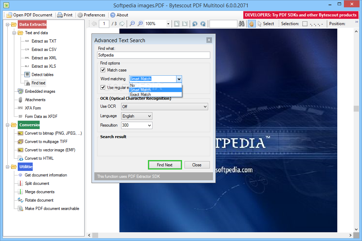Activate the hand pan tool
Image resolution: width=362 pixels, height=241 pixels.
tap(251, 24)
